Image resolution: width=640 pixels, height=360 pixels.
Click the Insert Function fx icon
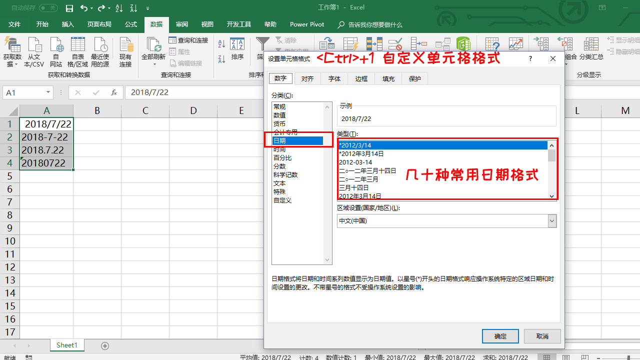(114, 92)
